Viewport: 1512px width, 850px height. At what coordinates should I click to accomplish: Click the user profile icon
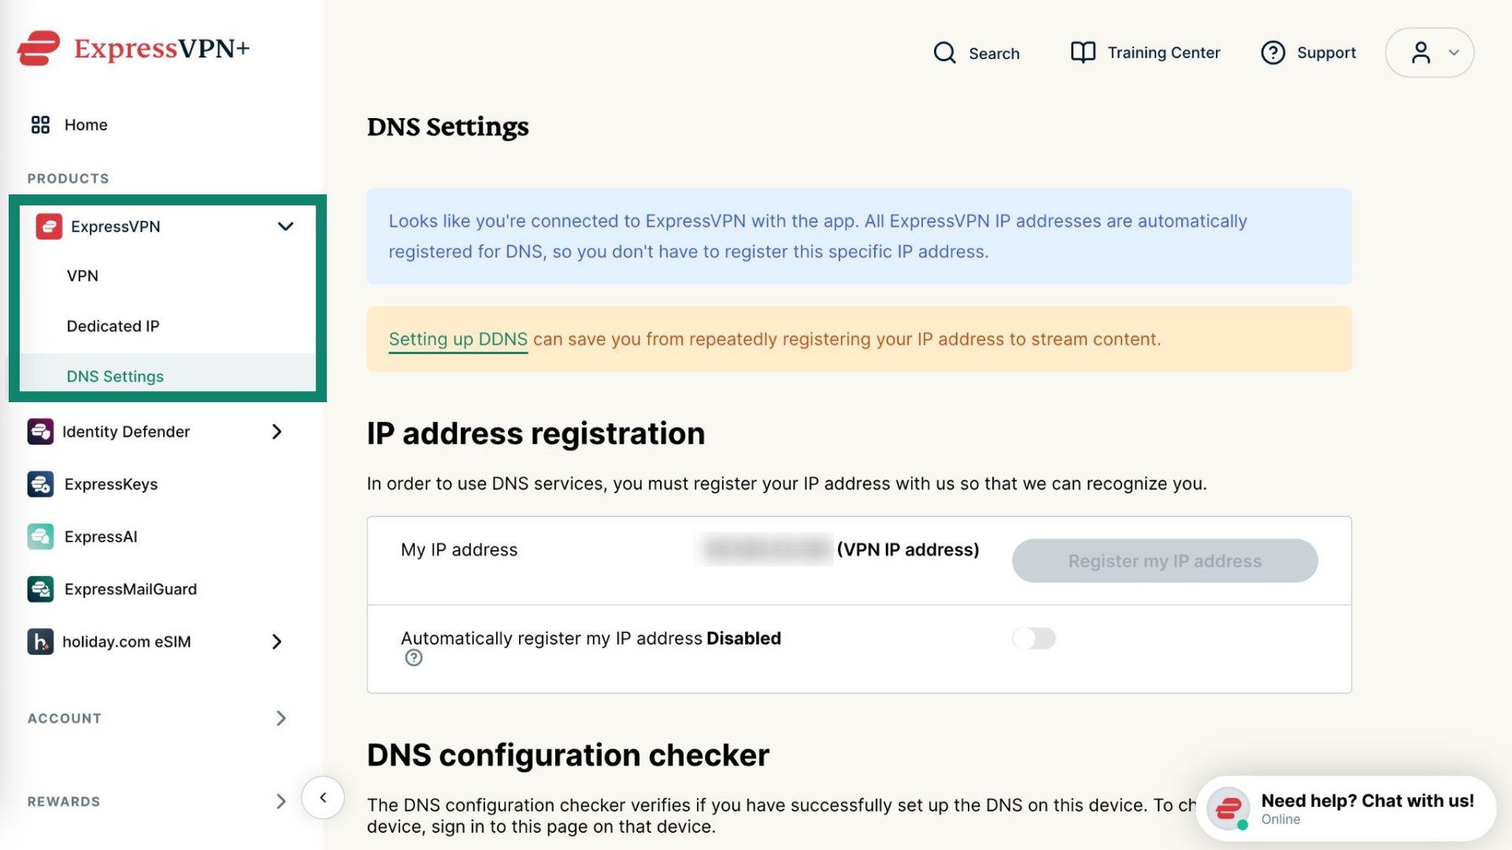(x=1421, y=53)
